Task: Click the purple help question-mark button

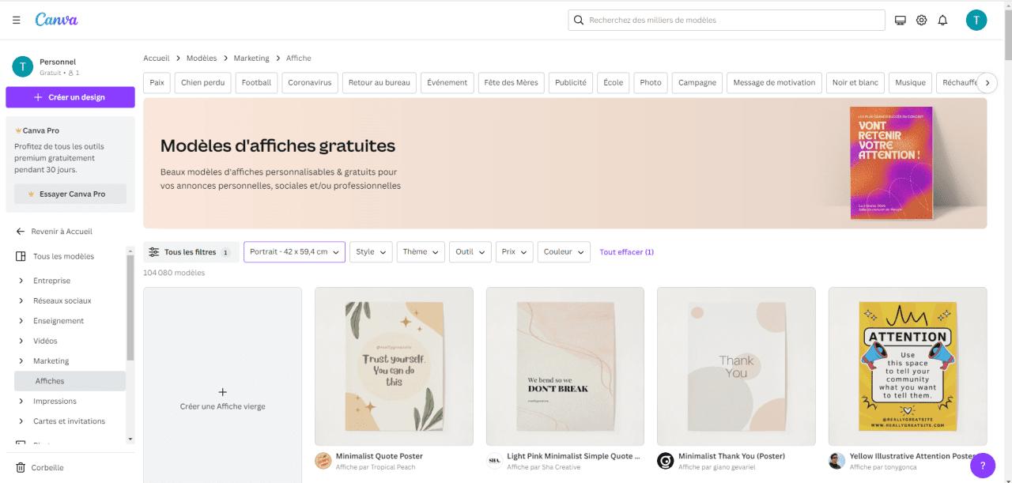Action: [982, 465]
